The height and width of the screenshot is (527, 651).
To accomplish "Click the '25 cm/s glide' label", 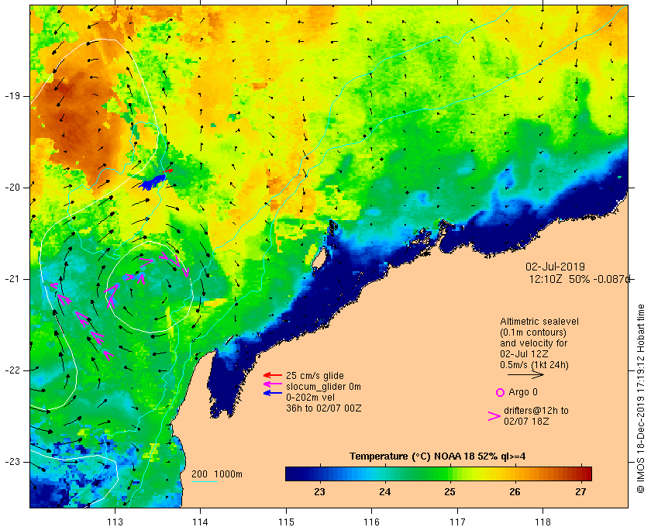I will pos(315,376).
